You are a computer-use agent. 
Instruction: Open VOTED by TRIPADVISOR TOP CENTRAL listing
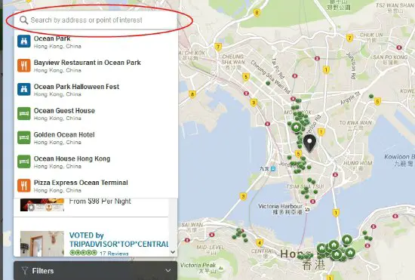(118, 239)
